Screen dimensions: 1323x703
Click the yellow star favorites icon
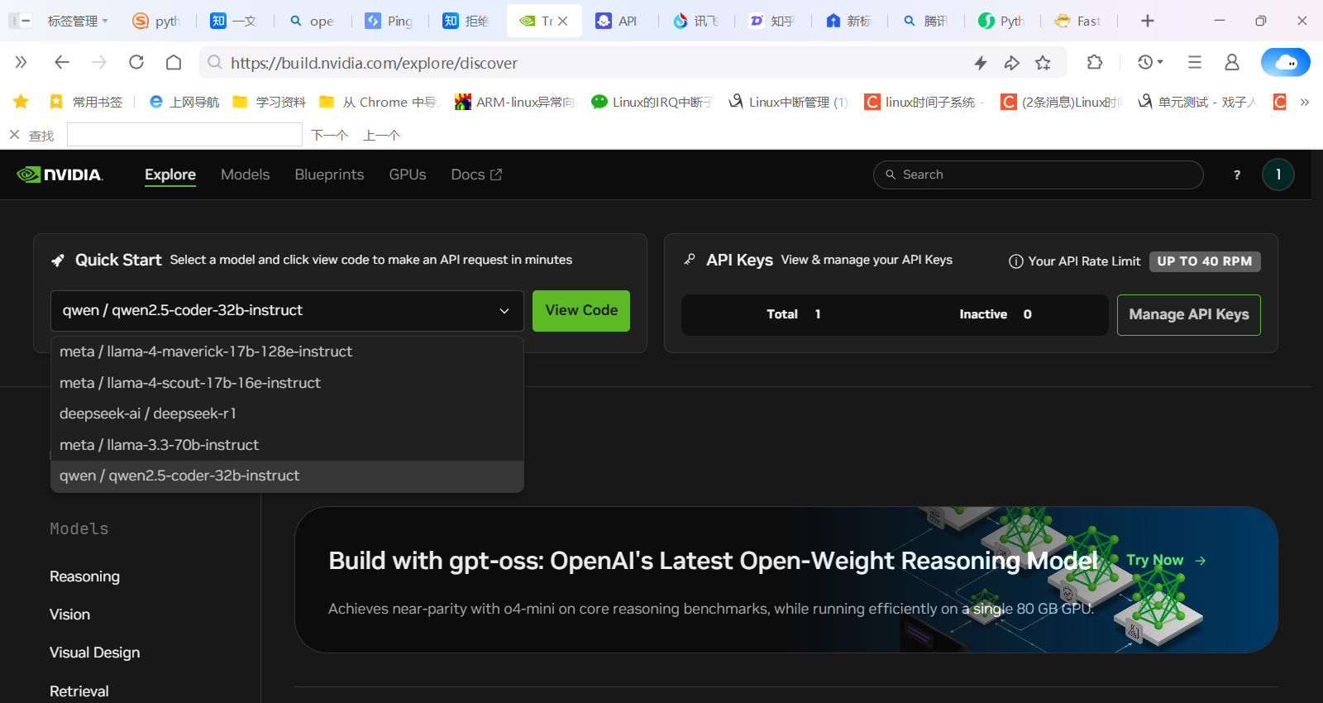click(x=21, y=102)
